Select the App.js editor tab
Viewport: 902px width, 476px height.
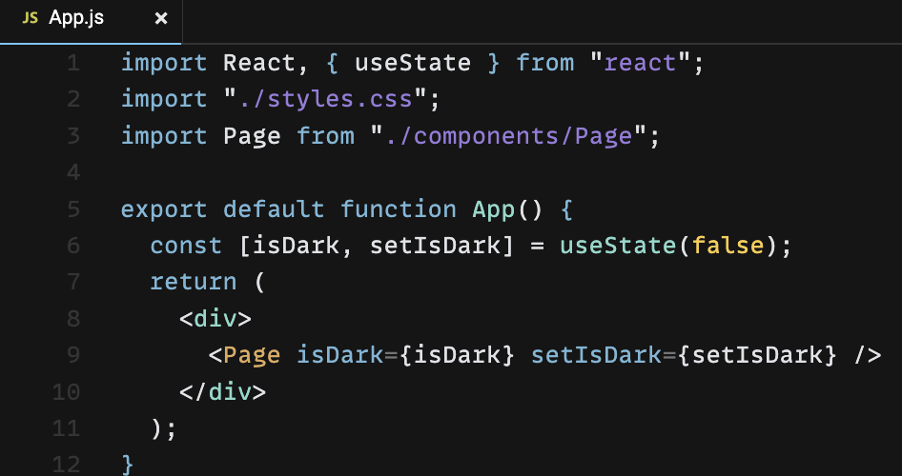pyautogui.click(x=91, y=21)
